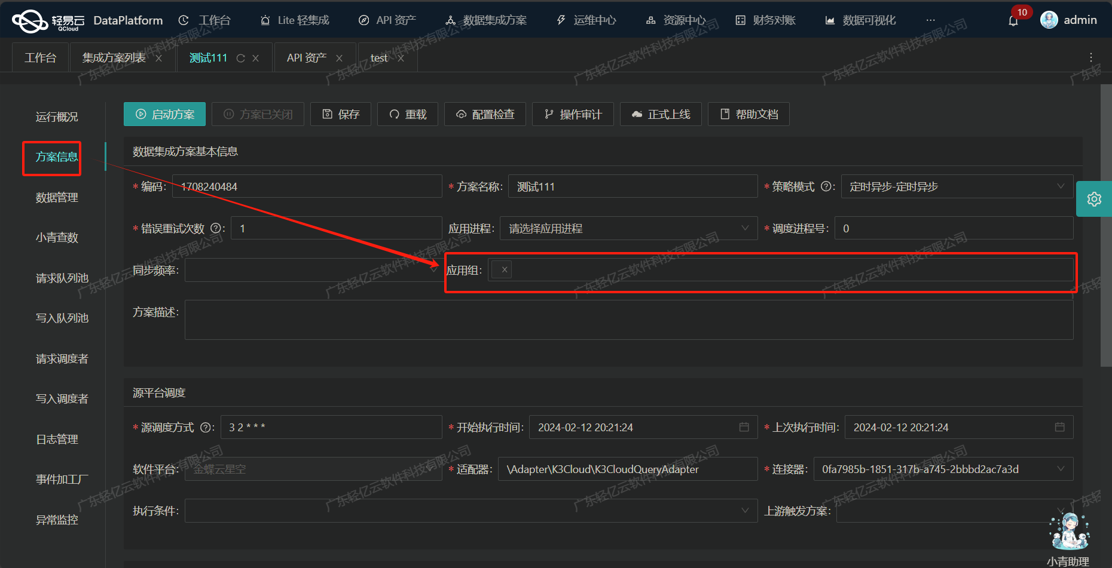The height and width of the screenshot is (568, 1112).
Task: Select 事件加工厂 in the sidebar
Action: (x=62, y=479)
